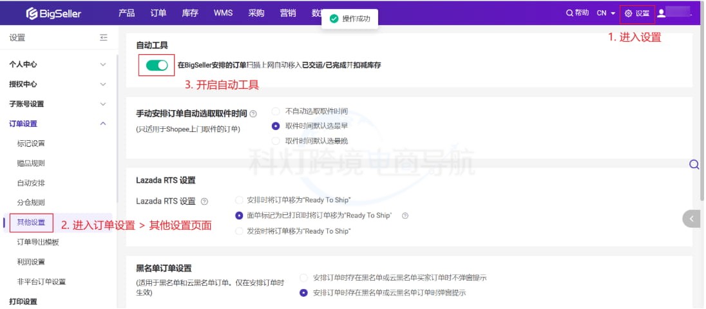Open 订单导出模板 in sidebar
The height and width of the screenshot is (309, 706).
[x=38, y=242]
